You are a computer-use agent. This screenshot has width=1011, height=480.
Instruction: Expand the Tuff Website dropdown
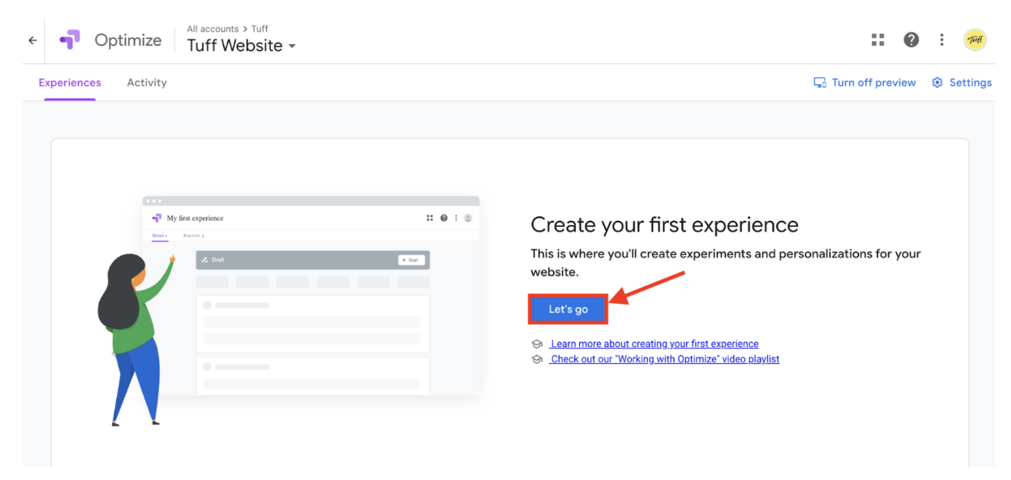point(291,45)
